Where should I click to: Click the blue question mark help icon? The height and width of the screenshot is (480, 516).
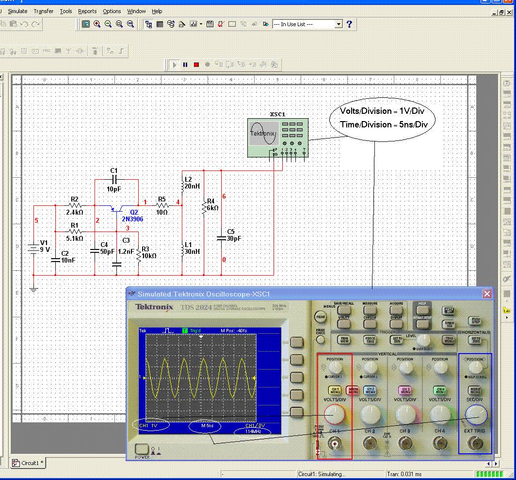349,24
